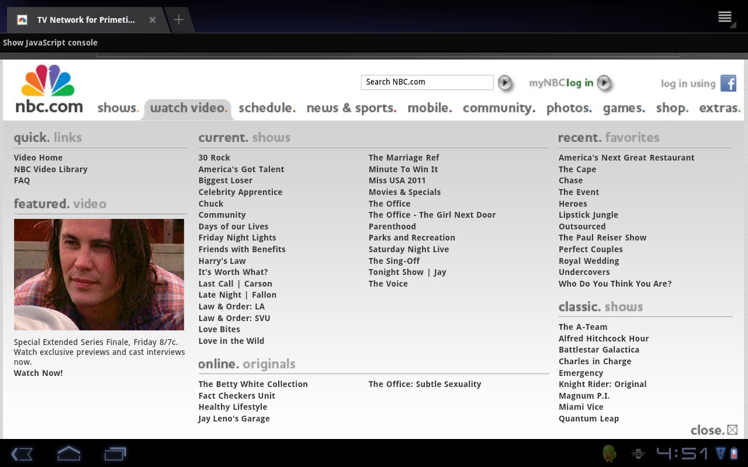This screenshot has height=467, width=748.
Task: Open America's Got Talent link
Action: [241, 169]
